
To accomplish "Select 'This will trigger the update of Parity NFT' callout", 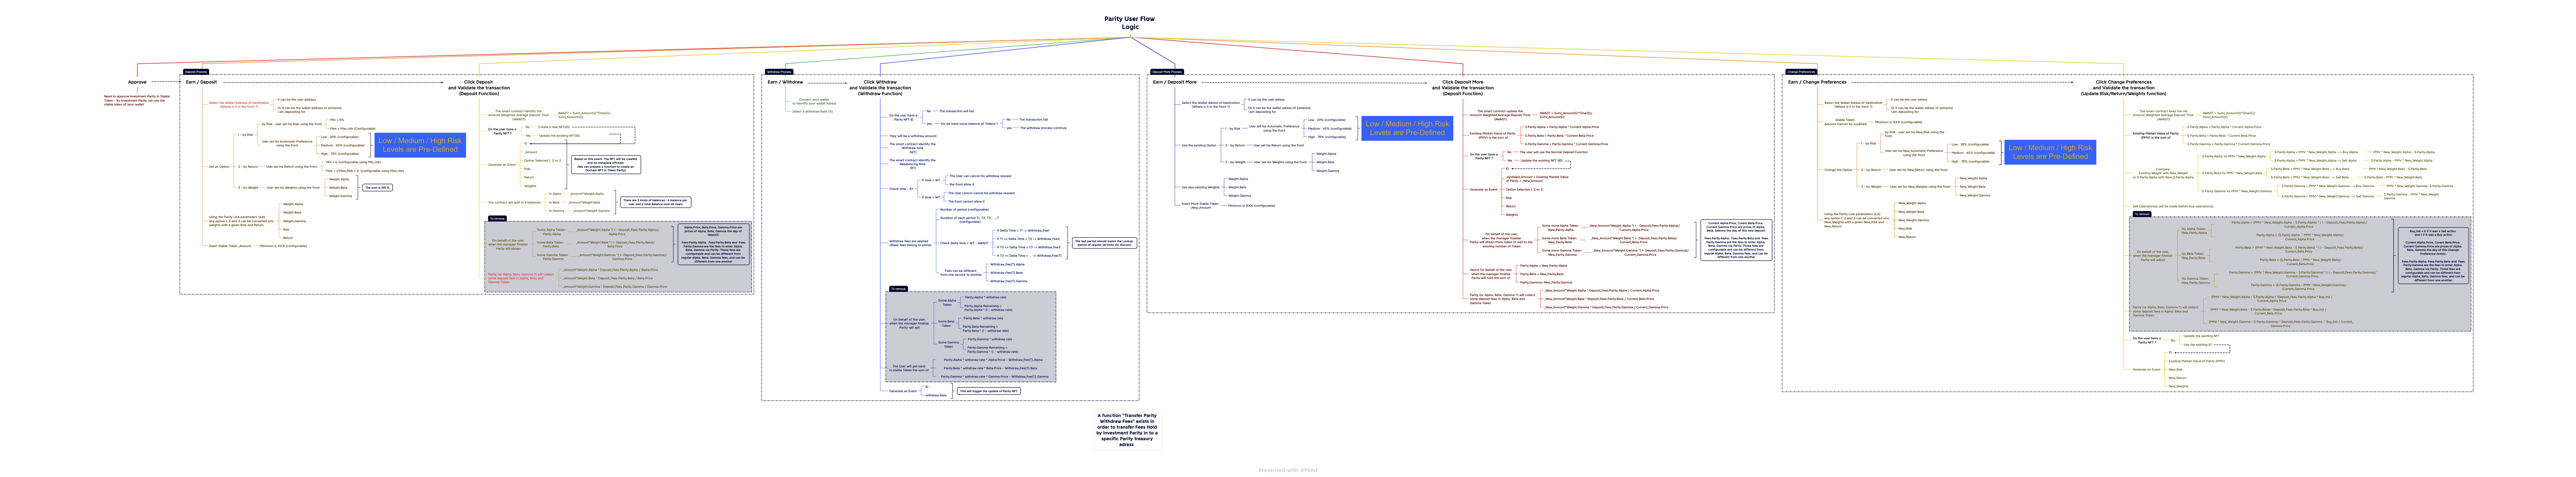I will point(989,391).
